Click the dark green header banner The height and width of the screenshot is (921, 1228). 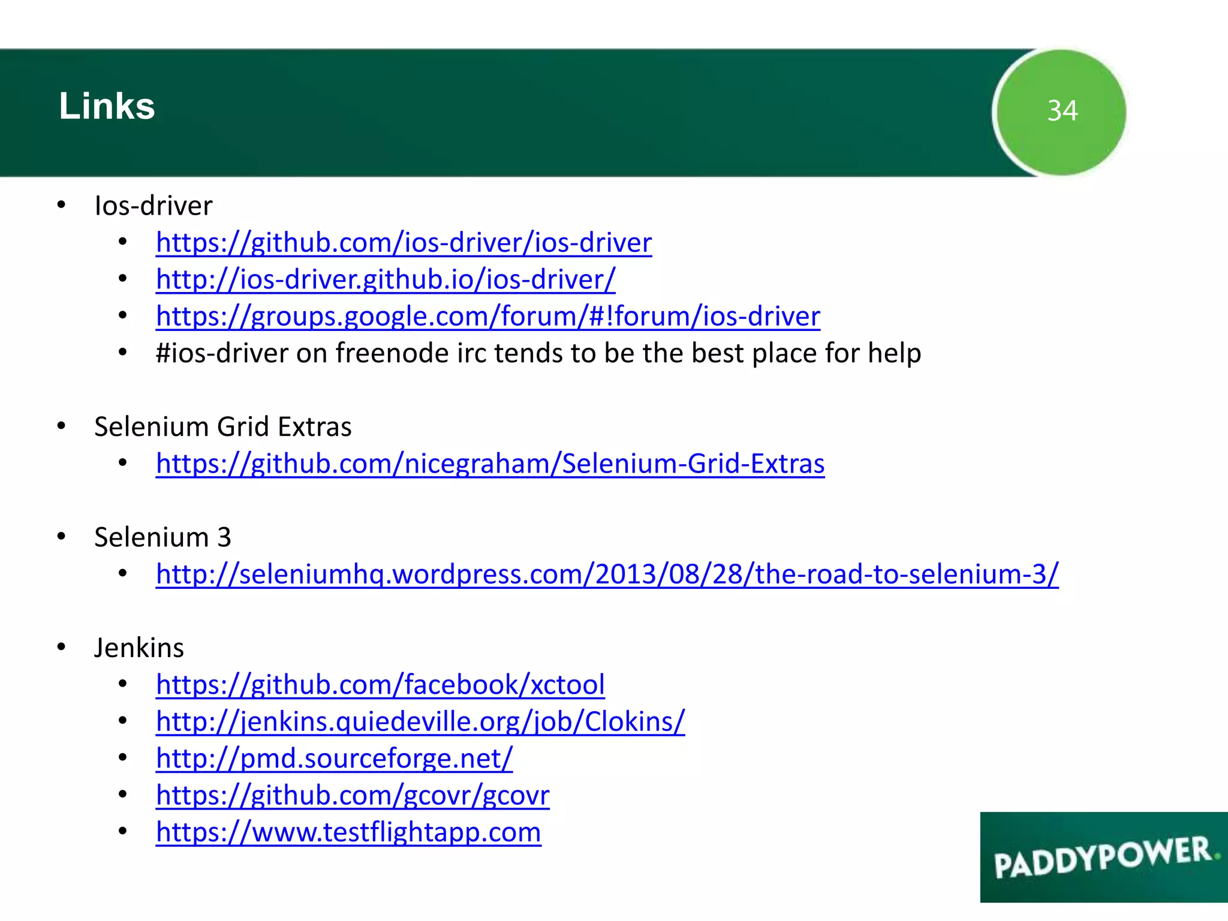click(x=540, y=112)
